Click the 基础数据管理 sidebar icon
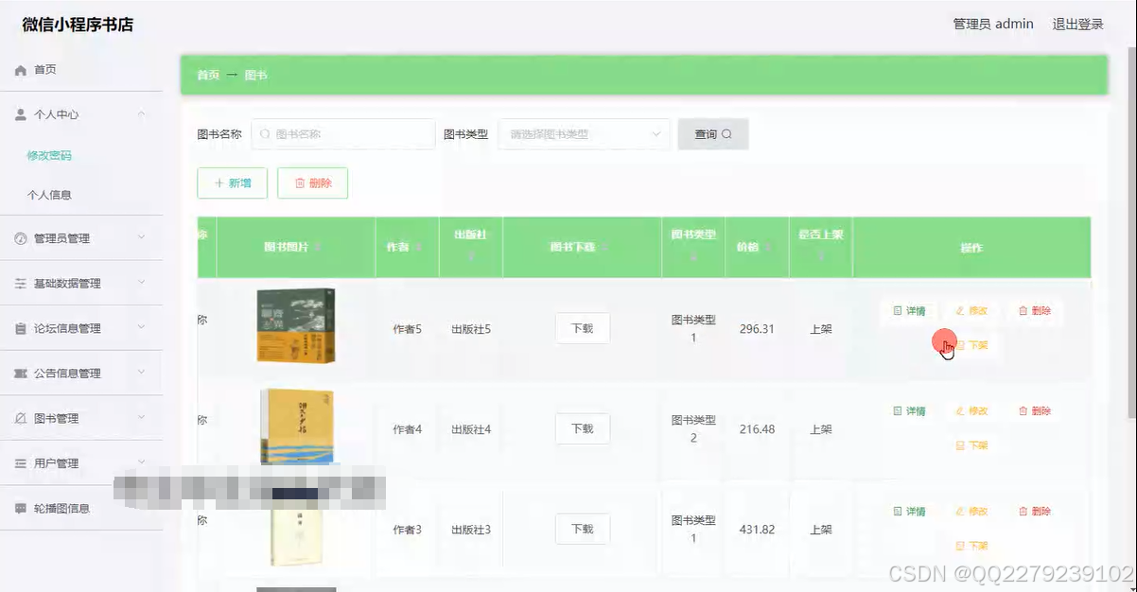 click(22, 283)
